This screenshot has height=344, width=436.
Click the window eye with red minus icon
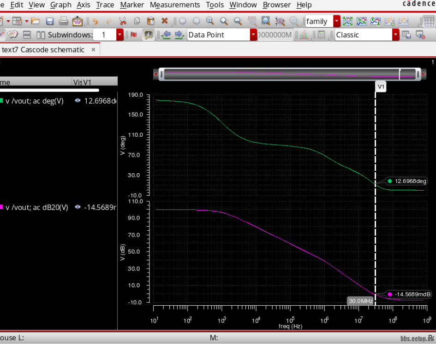(420, 35)
